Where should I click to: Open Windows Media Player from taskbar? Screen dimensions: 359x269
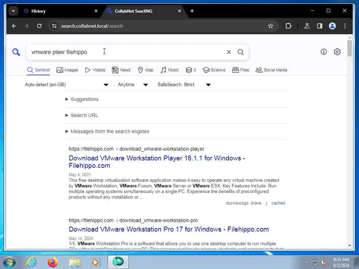96,262
